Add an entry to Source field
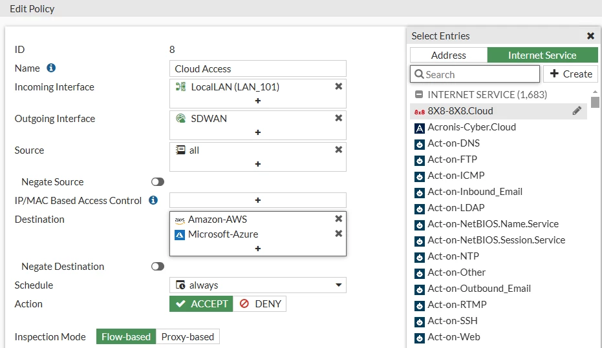 (x=258, y=164)
